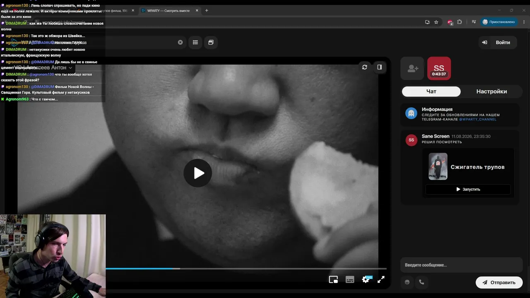Viewport: 530px width, 298px height.
Task: Toggle the side panel layout icon
Action: (x=379, y=67)
